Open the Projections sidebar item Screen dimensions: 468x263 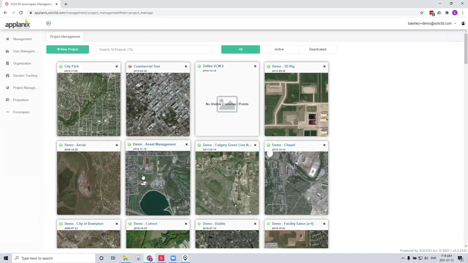click(x=21, y=100)
